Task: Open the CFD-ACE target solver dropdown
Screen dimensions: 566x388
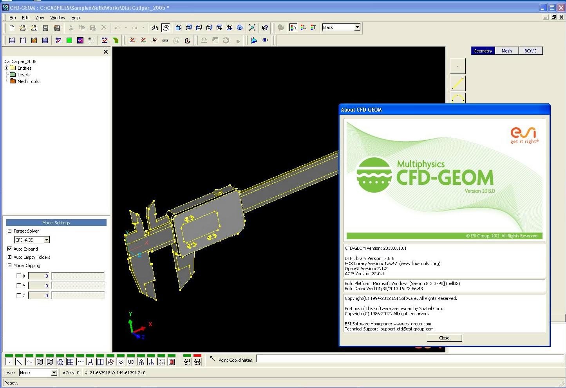Action: 47,240
